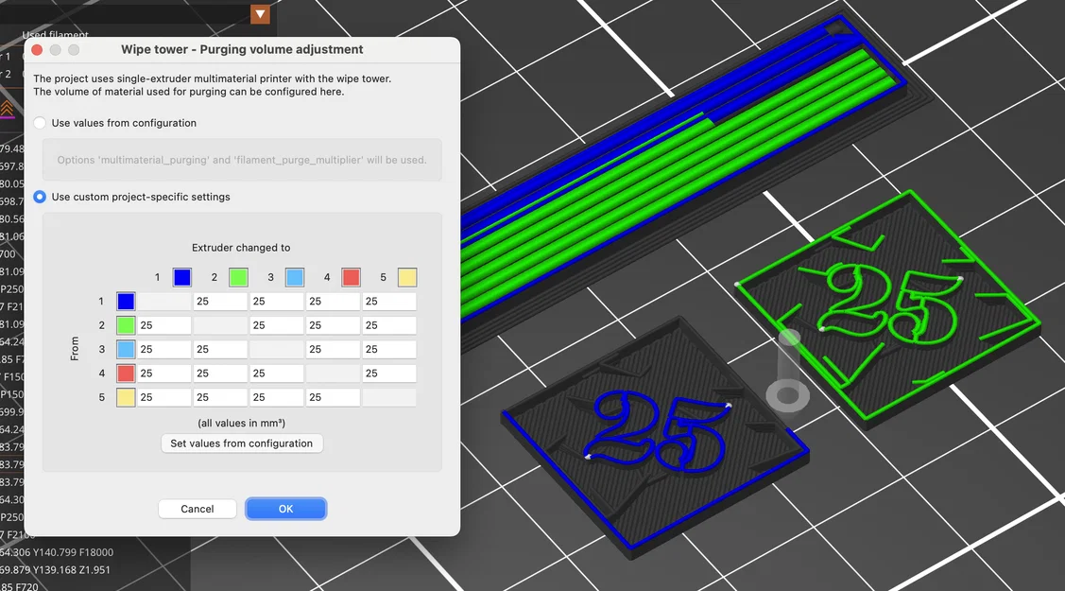Open yellow color swatch for column extruder 5

pos(407,277)
